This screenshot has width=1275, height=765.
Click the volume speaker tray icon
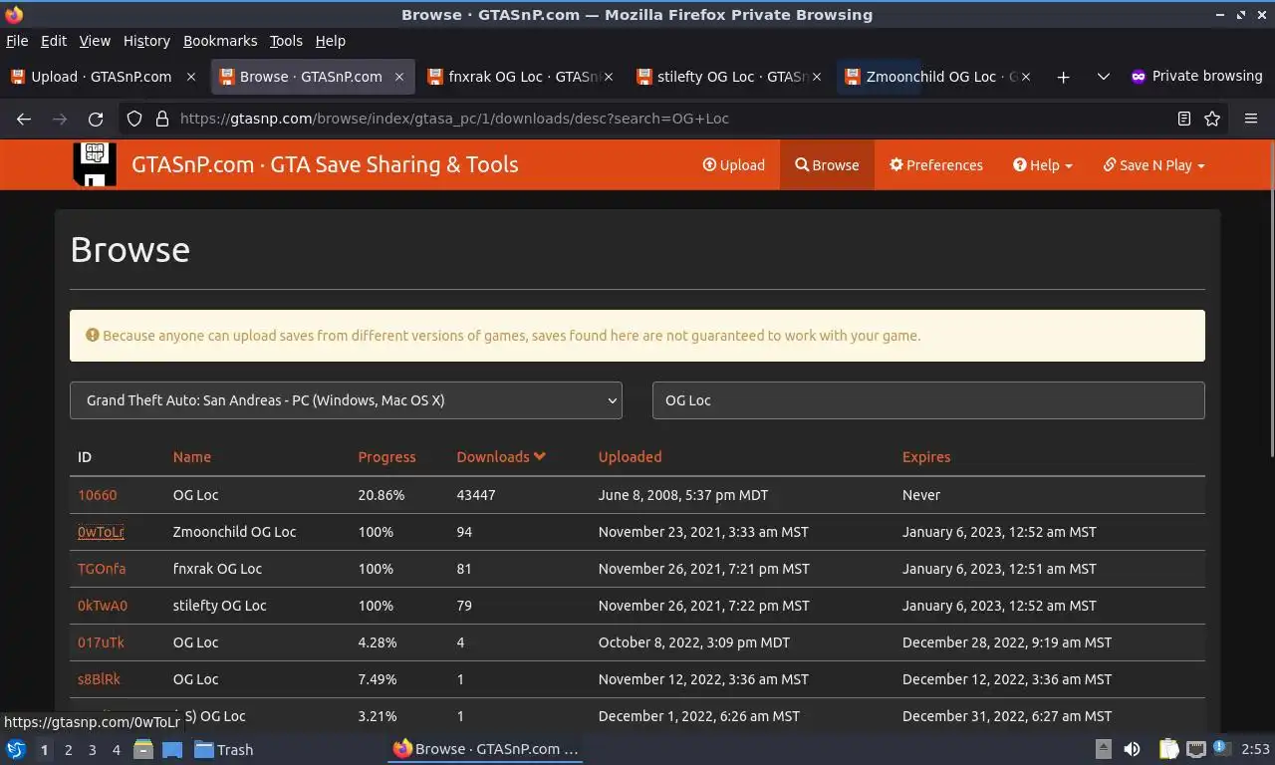1132,749
